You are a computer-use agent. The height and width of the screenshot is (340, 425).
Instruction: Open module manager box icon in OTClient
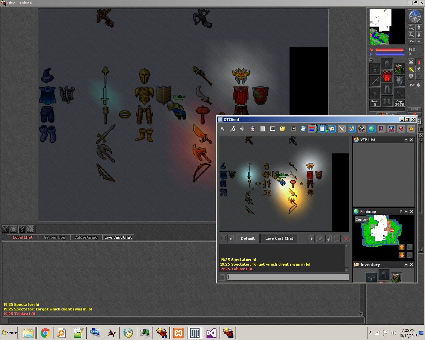coord(283,129)
